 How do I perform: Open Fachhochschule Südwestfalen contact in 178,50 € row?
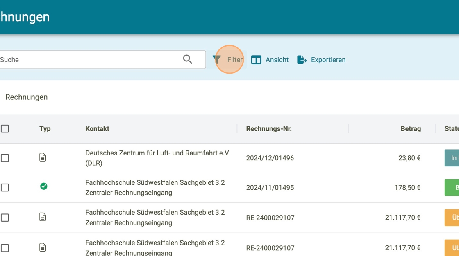point(155,187)
